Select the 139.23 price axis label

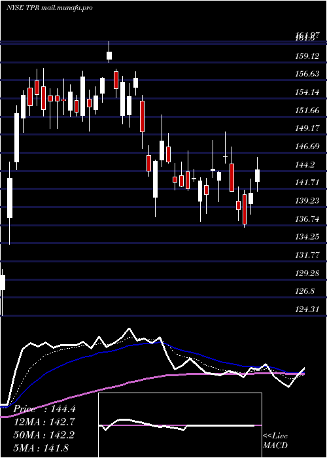click(308, 201)
